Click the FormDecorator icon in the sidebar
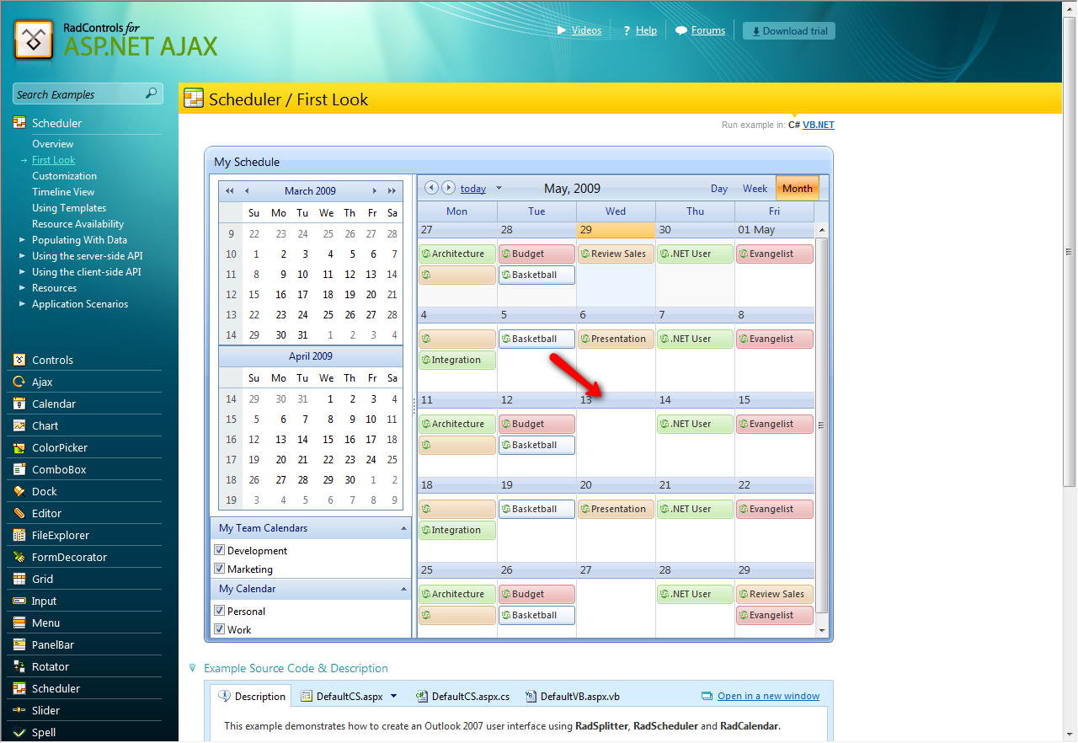The height and width of the screenshot is (743, 1078). tap(19, 557)
